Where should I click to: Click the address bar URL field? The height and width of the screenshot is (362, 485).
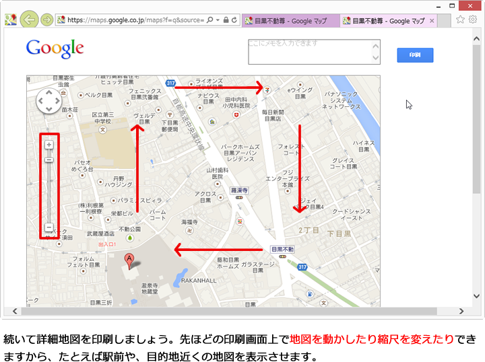click(x=135, y=20)
